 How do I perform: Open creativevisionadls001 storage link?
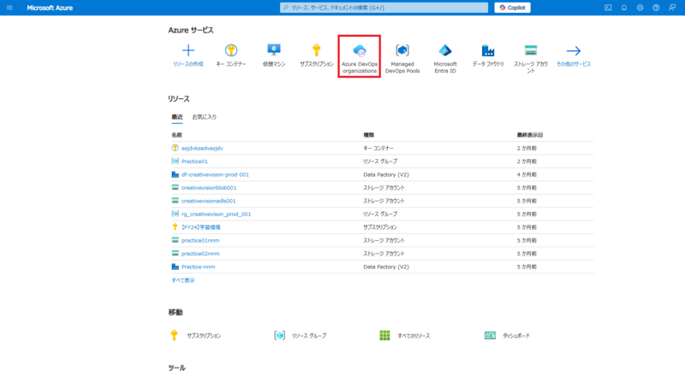[x=208, y=201]
